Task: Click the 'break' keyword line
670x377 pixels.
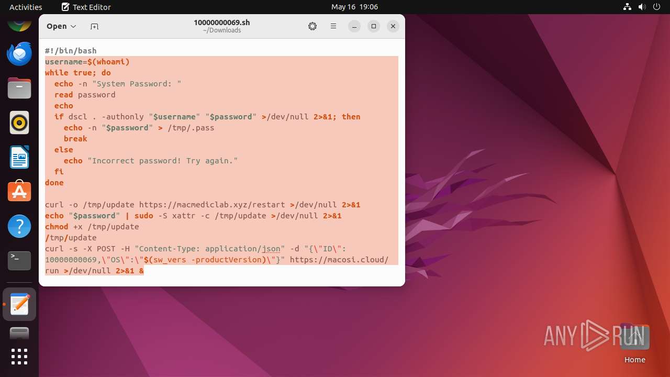Action: (75, 139)
